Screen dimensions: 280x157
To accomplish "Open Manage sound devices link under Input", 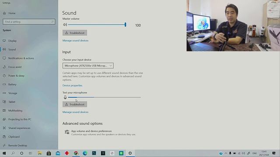I will click(x=75, y=112).
